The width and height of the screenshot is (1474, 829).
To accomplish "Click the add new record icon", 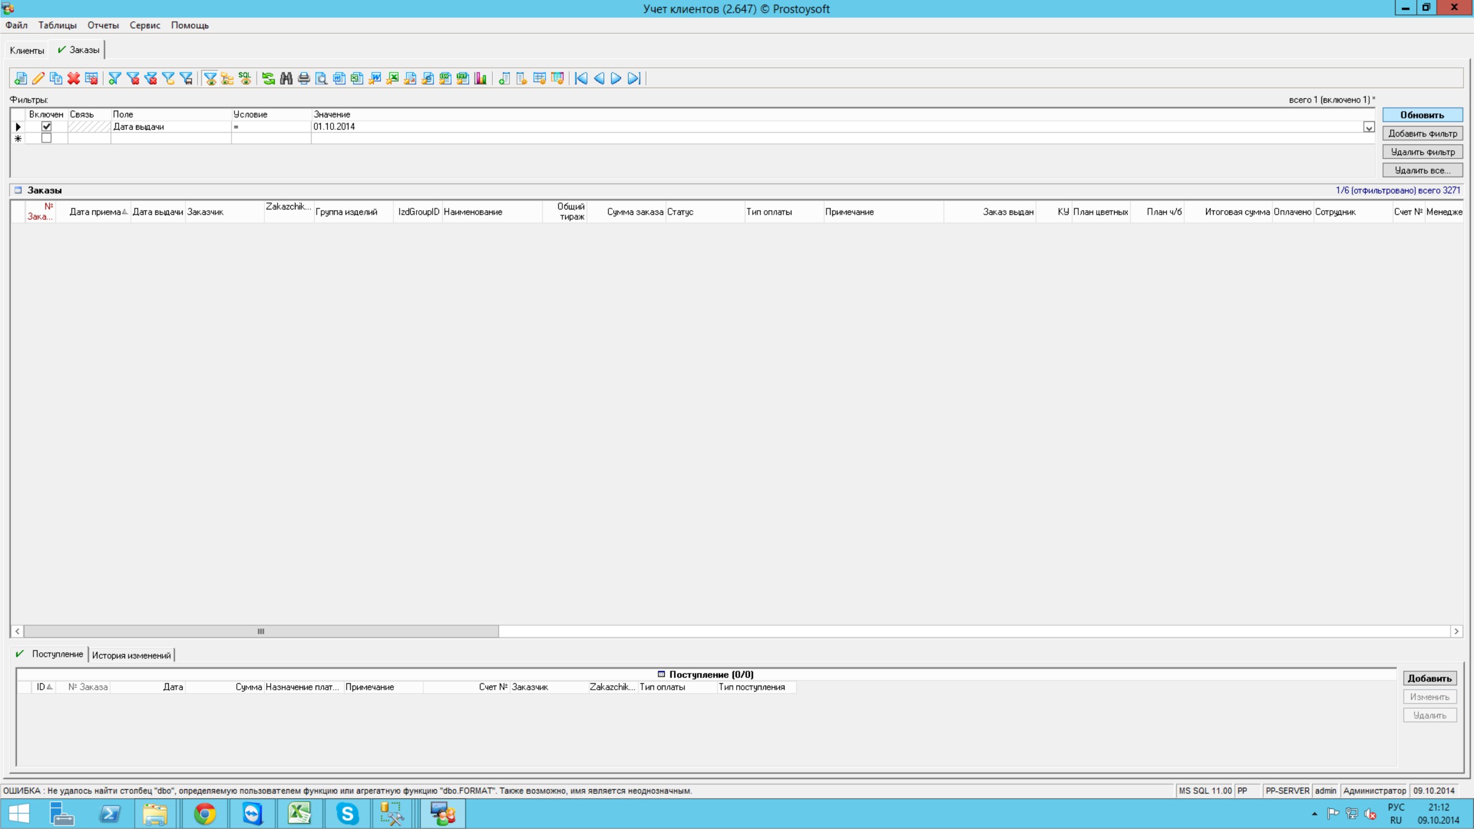I will pos(21,78).
